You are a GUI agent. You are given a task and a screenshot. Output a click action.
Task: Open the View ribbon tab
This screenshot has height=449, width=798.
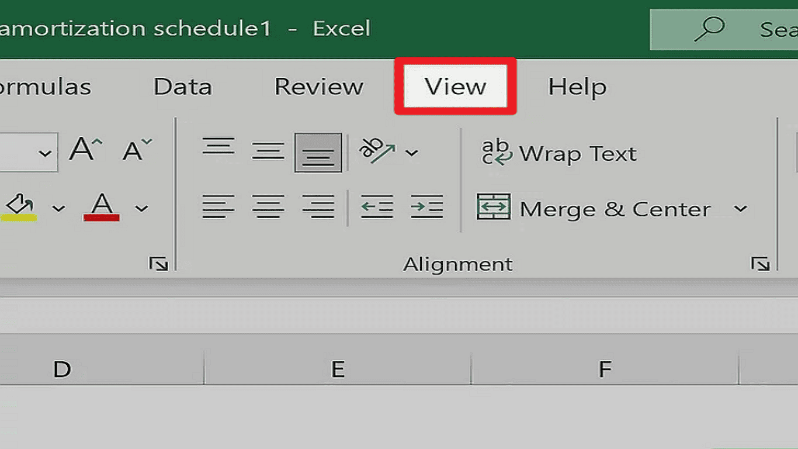click(x=455, y=87)
